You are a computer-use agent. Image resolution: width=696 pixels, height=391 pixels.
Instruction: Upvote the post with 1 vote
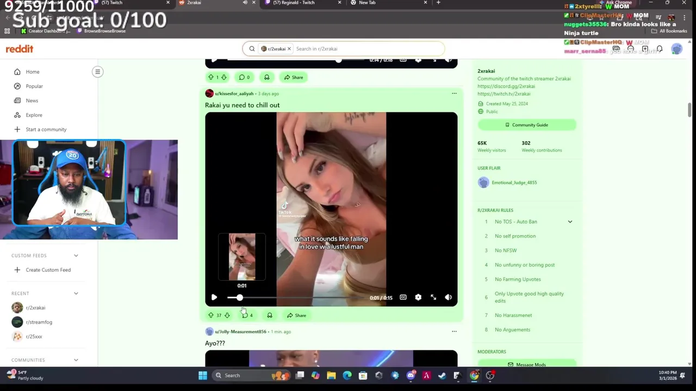211,77
